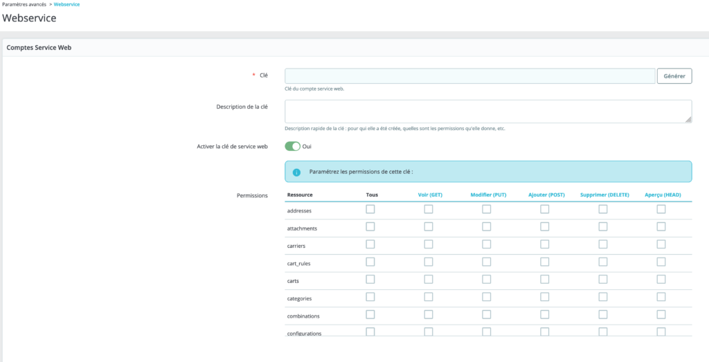The width and height of the screenshot is (709, 362).
Task: Enable Modifier (PUT) for categories
Action: (487, 297)
